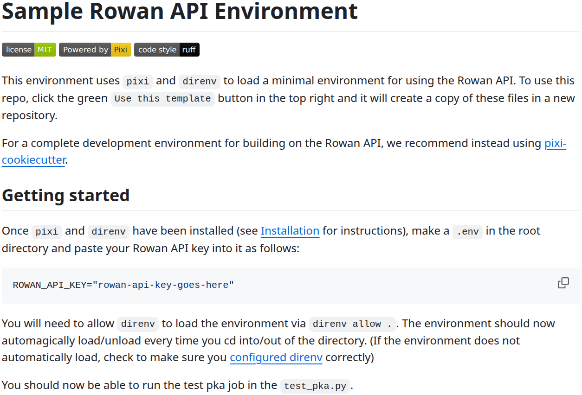Click the MIT text on the license badge

tap(45, 50)
